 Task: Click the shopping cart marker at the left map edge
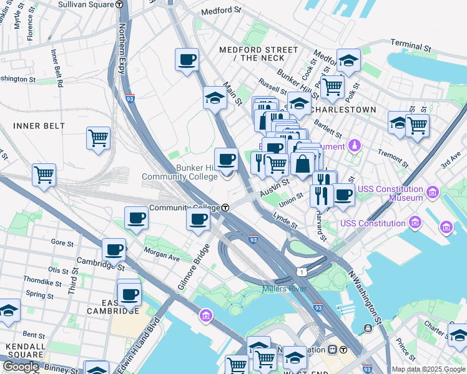coord(44,177)
